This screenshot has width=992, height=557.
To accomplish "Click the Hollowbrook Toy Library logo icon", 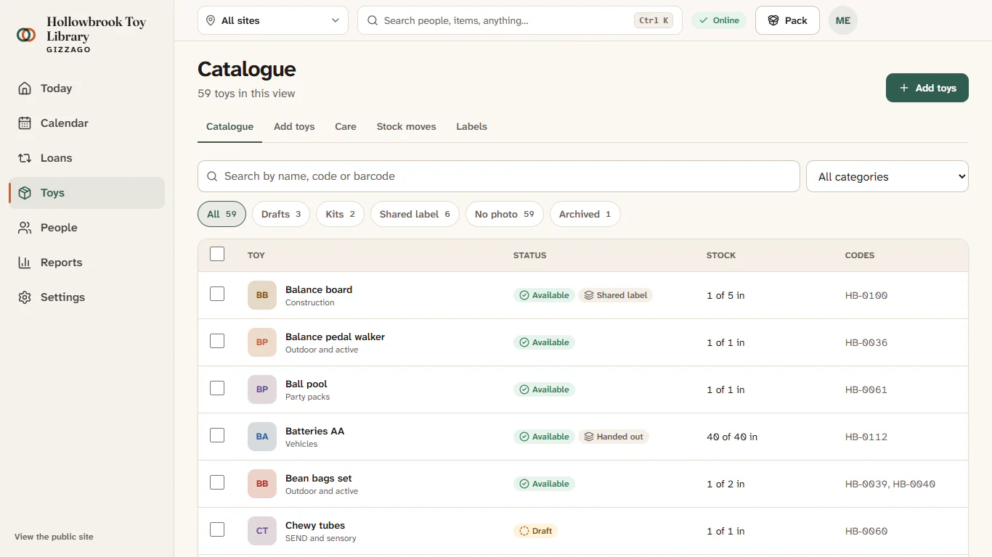I will tap(26, 34).
